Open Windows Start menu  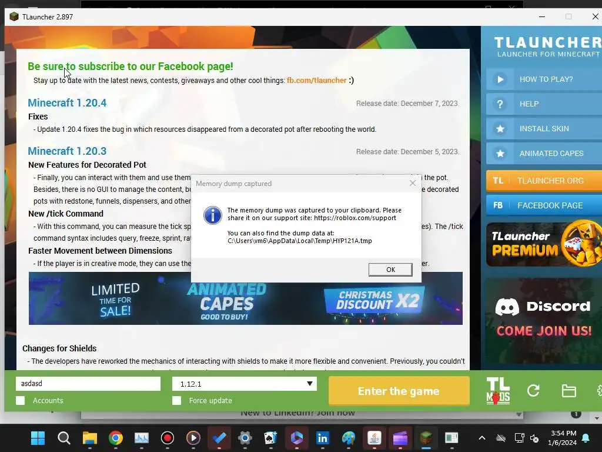pyautogui.click(x=38, y=438)
